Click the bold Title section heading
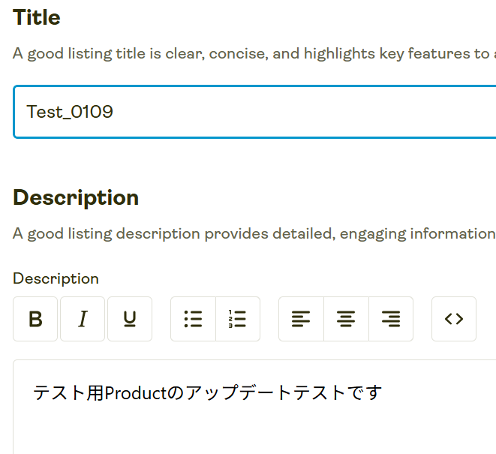Image resolution: width=496 pixels, height=454 pixels. [37, 17]
